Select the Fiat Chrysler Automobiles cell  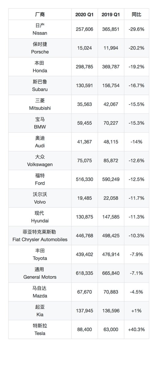click(x=40, y=235)
